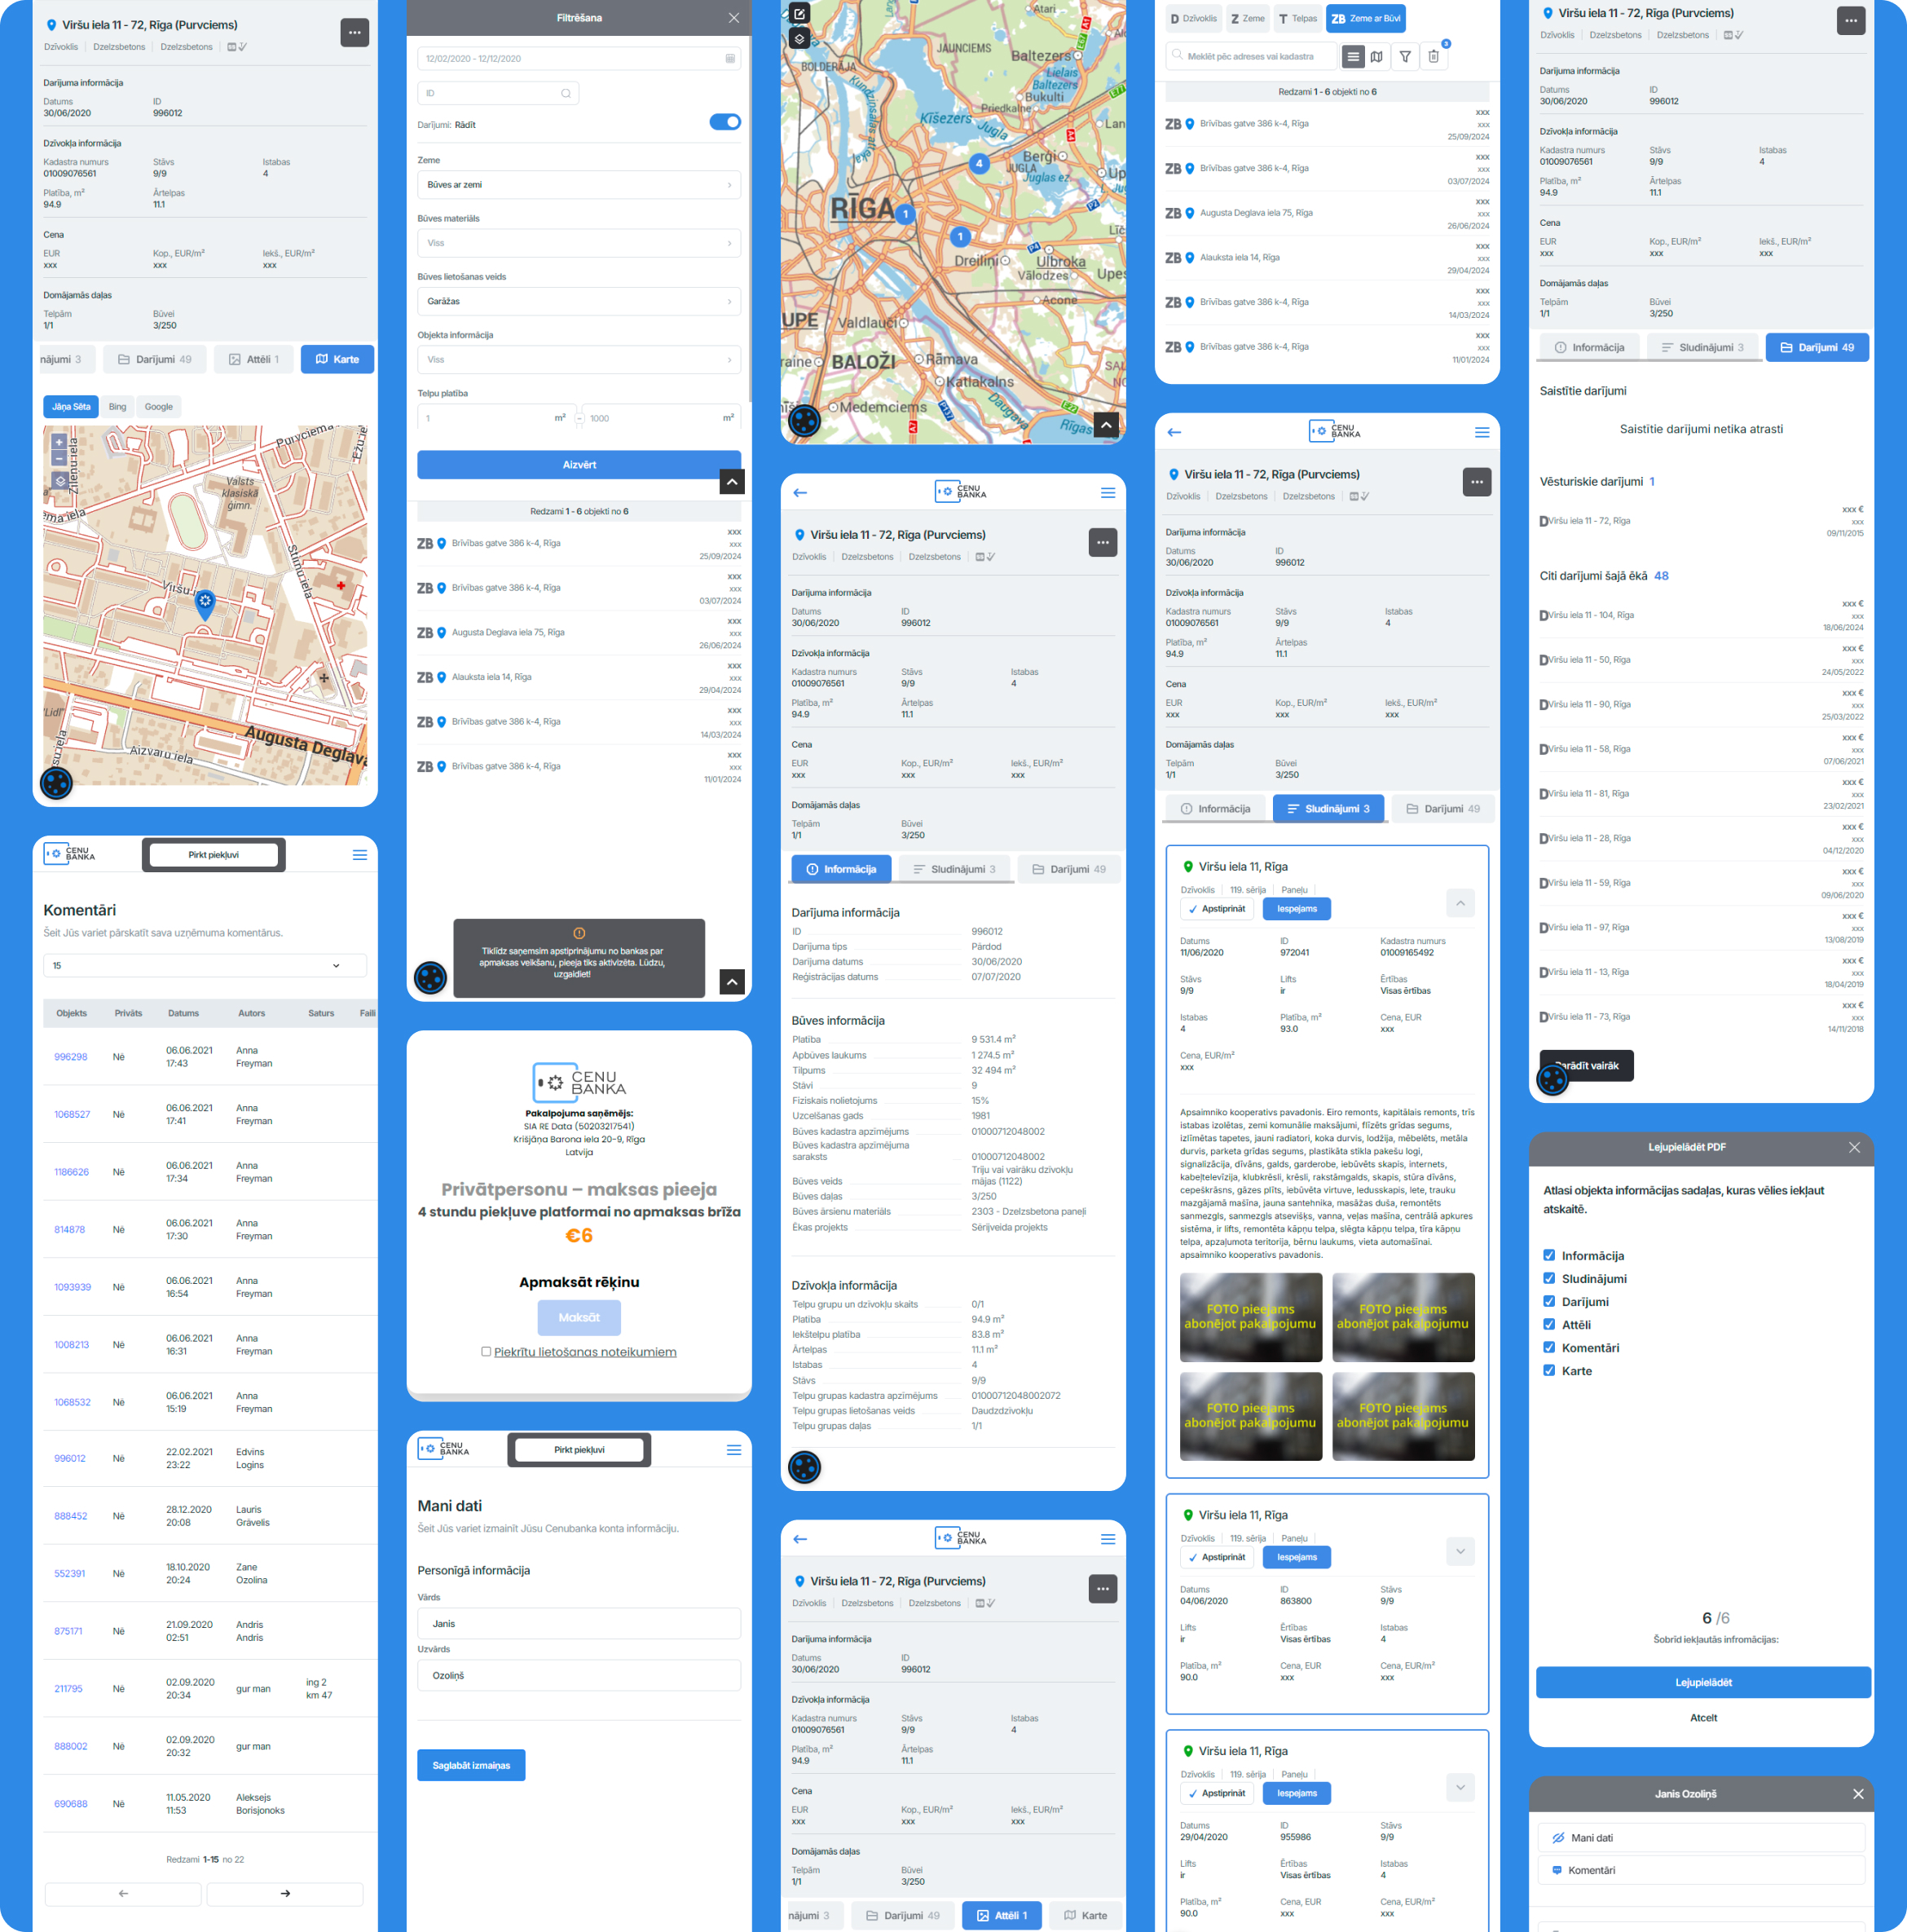Close the Lejupielādēt PDF dialog
This screenshot has width=1907, height=1932.
point(1854,1147)
